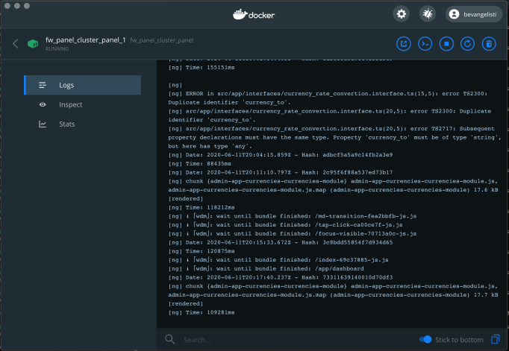Click the search magnifier icon
Screen dimensions: 509x351
point(169,339)
